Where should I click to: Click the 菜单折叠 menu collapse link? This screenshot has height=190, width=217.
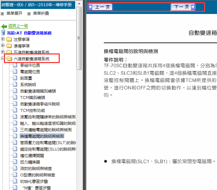pos(41,13)
